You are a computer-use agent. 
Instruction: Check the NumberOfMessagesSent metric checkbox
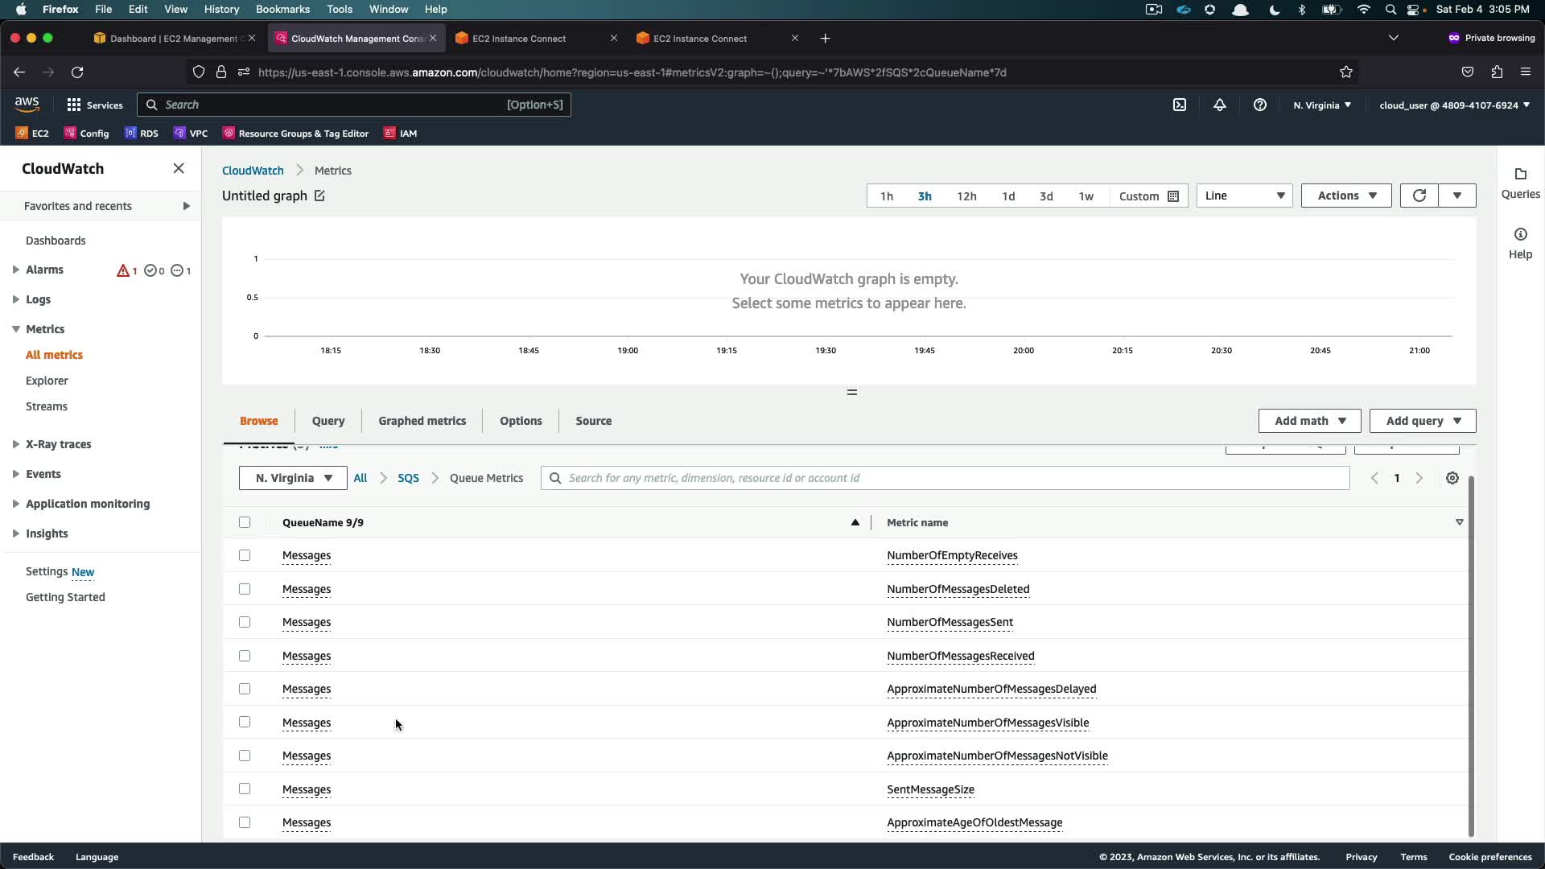click(245, 622)
